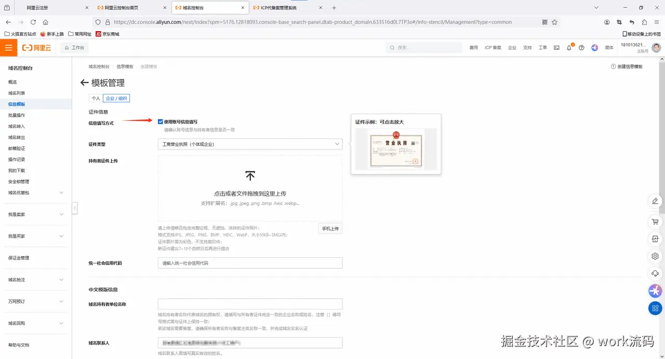This screenshot has width=665, height=359.
Task: Open the 证件类型 dropdown showing 工商营业执照
Action: 250,144
